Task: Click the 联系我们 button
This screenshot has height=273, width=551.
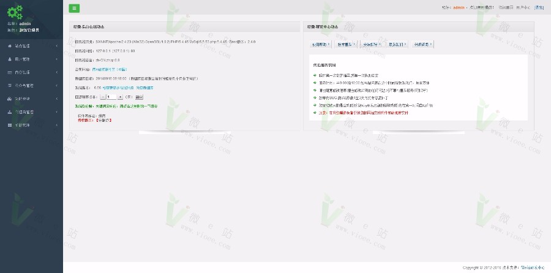Action: 397,44
